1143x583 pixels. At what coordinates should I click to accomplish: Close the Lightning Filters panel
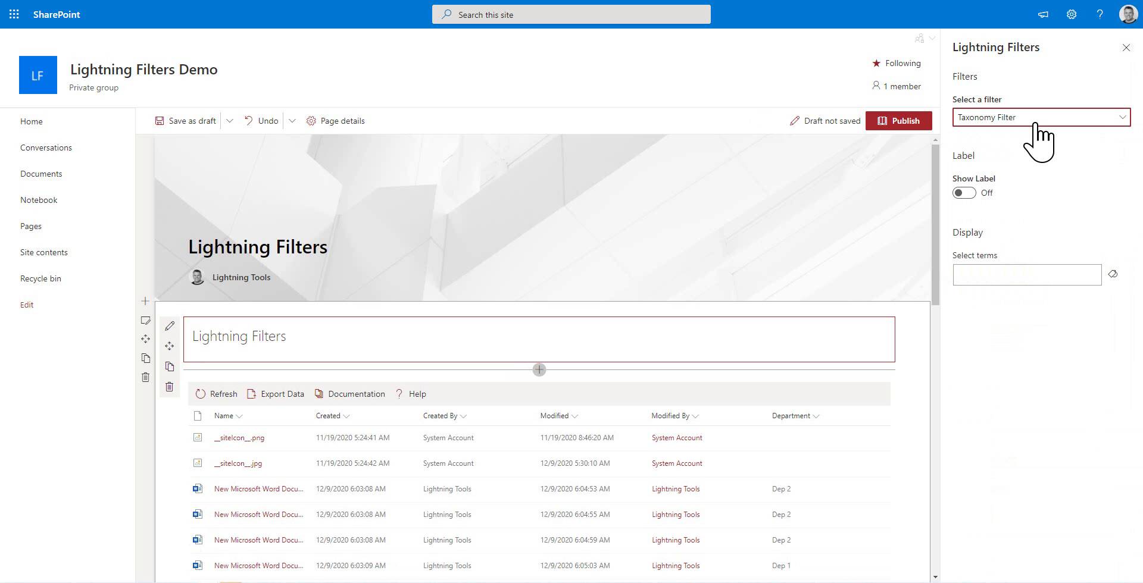coord(1126,48)
